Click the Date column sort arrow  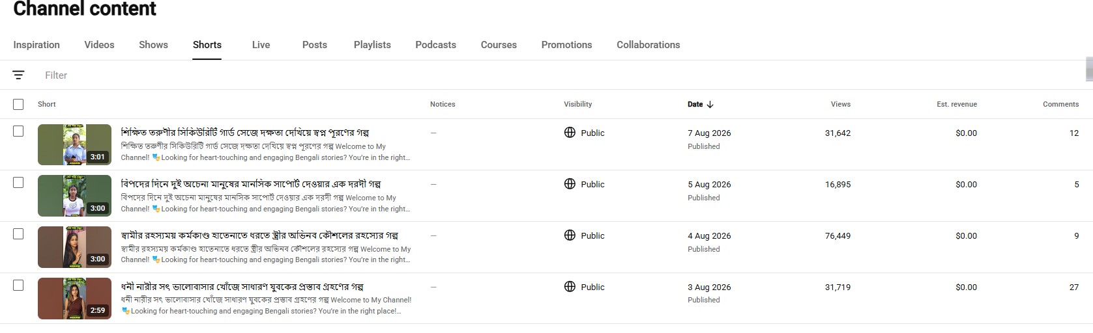tap(710, 104)
